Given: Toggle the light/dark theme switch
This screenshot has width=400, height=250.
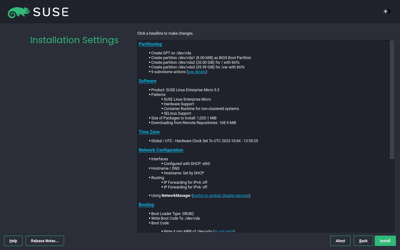Looking at the screenshot, I should tap(387, 12).
